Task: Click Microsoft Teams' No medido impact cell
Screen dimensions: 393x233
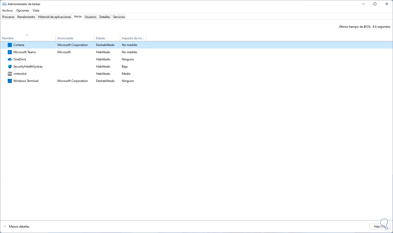Action: coord(130,52)
